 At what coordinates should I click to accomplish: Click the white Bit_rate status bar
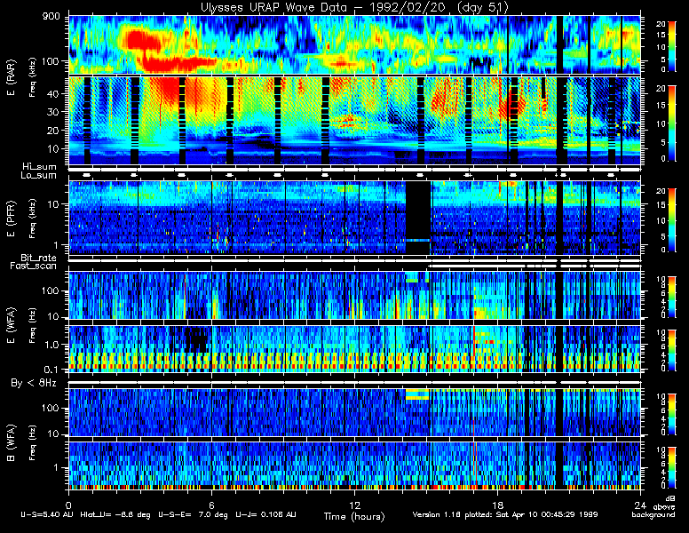[354, 260]
